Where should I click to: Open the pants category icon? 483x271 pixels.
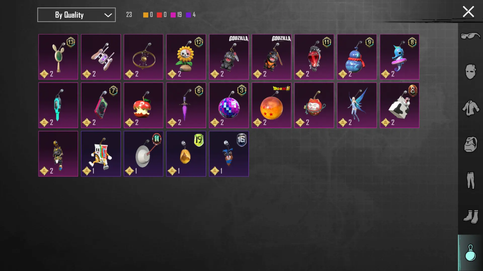click(x=470, y=180)
